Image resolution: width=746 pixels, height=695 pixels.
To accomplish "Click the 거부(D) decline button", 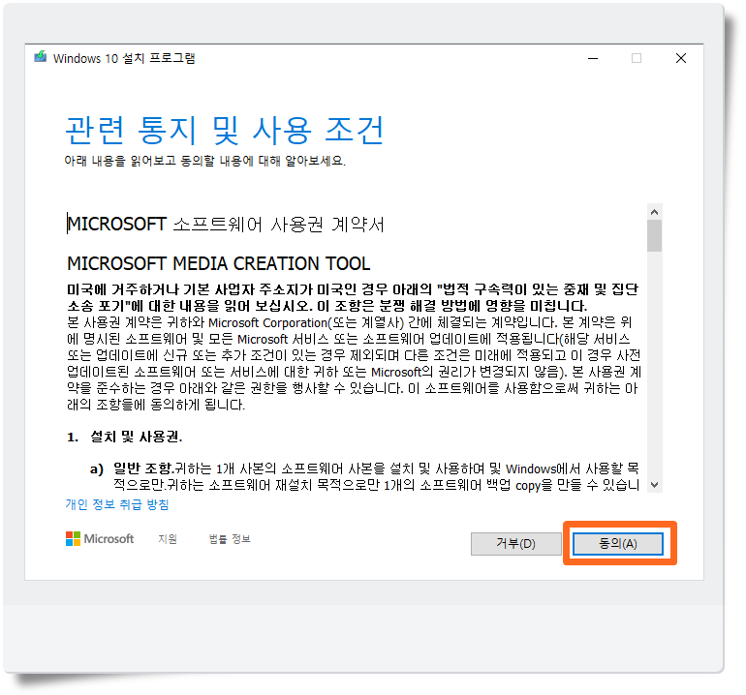I will click(x=516, y=543).
